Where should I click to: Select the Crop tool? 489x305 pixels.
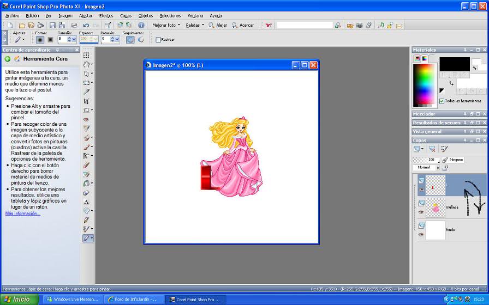[86, 101]
